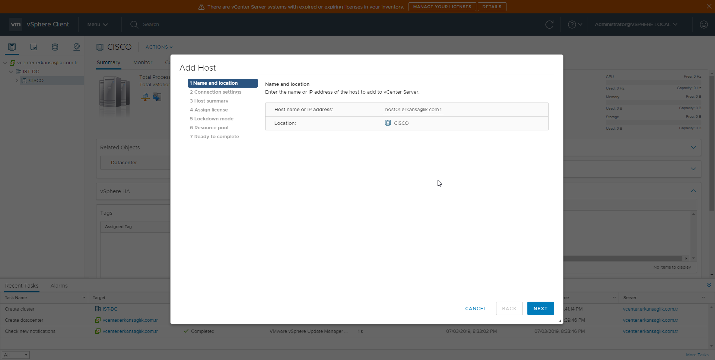Click the warning triangle icon in banner
This screenshot has width=715, height=360.
point(201,7)
